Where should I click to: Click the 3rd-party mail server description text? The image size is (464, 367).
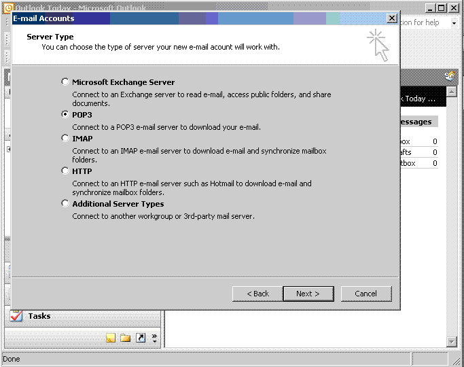(163, 216)
